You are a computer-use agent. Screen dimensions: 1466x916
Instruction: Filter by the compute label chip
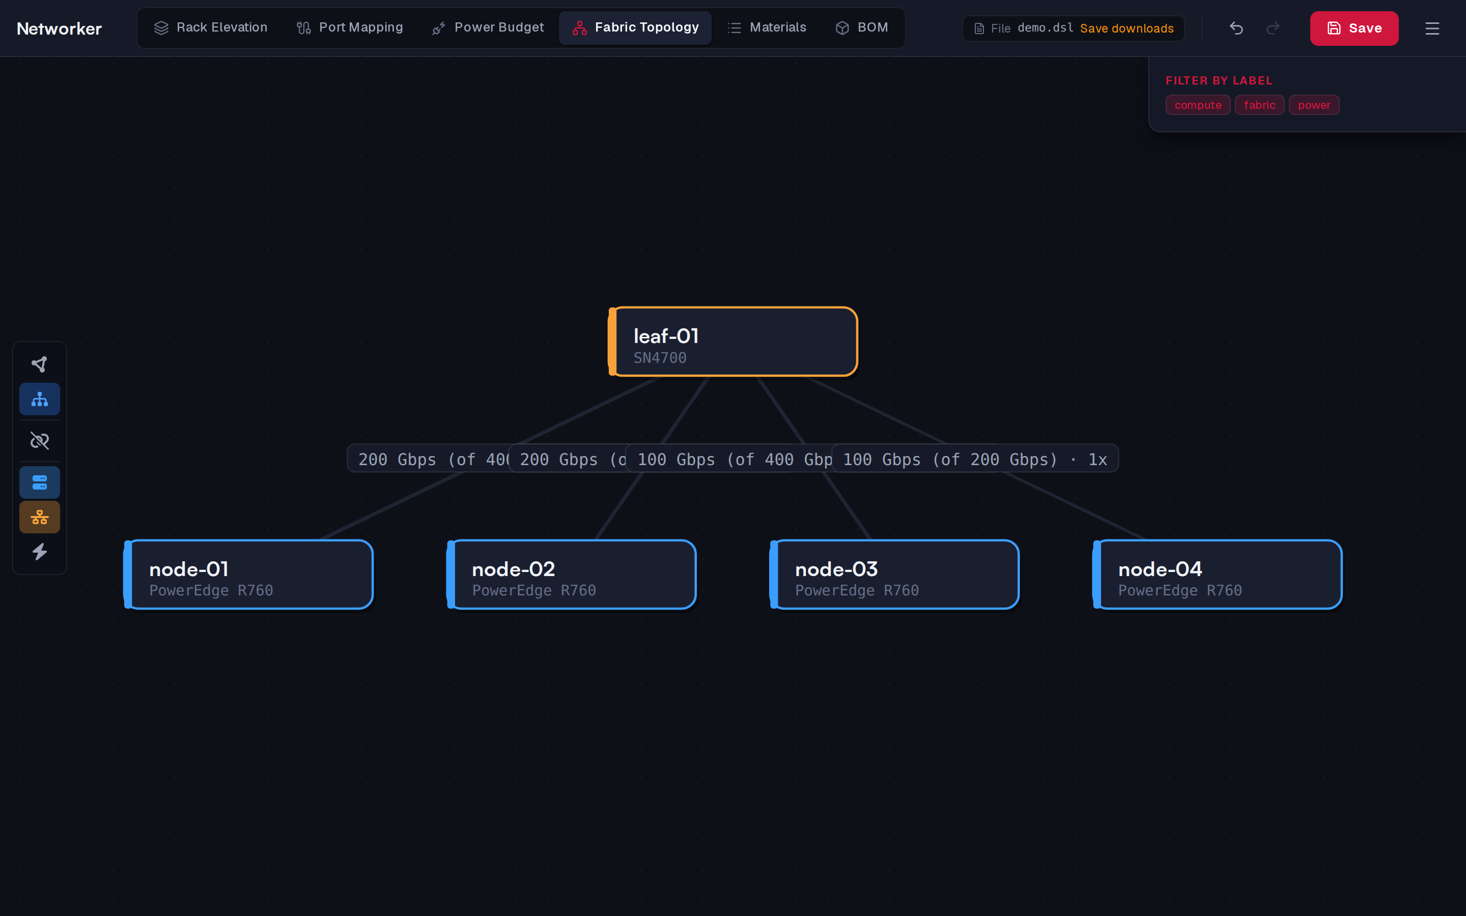coord(1198,105)
